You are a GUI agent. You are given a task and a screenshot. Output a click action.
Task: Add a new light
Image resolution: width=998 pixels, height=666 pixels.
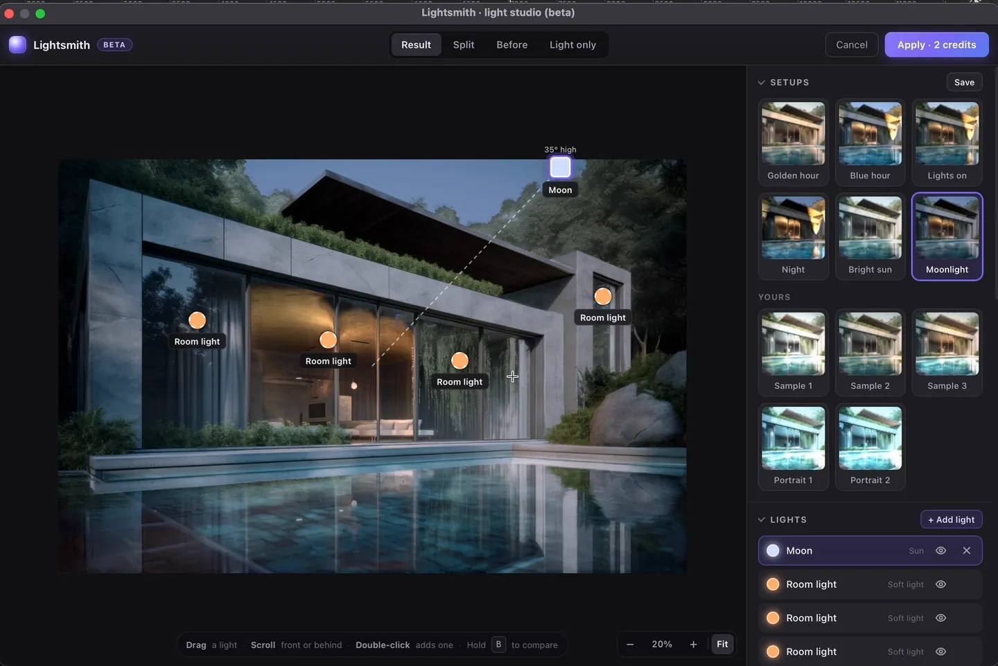(x=951, y=520)
